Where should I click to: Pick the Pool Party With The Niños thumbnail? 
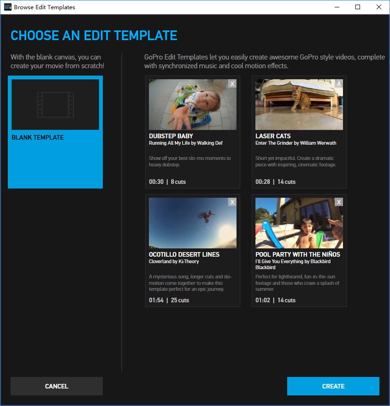299,223
